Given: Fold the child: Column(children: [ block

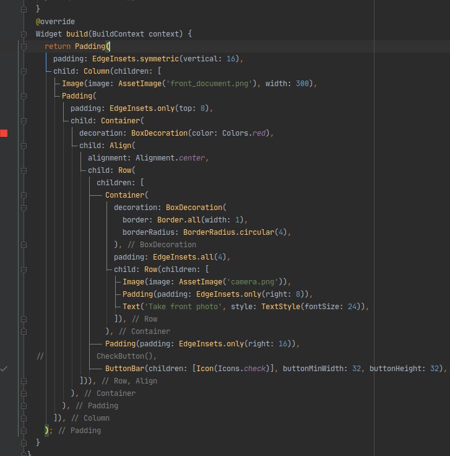Looking at the screenshot, I should 24,71.
